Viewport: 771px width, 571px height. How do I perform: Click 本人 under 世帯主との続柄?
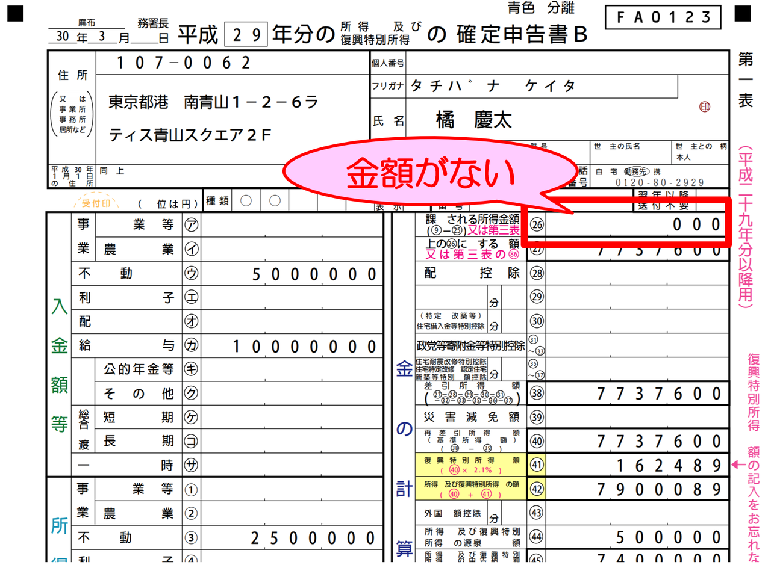pyautogui.click(x=684, y=157)
